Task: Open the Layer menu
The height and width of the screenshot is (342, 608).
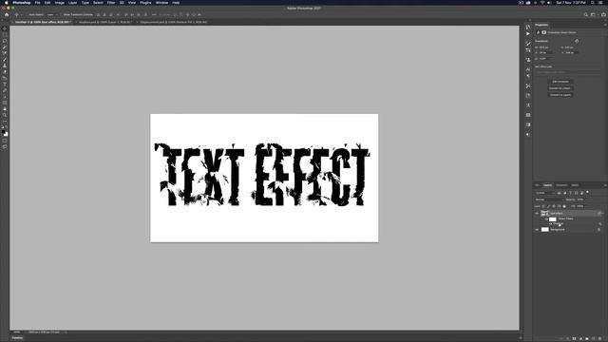Action: pos(72,3)
